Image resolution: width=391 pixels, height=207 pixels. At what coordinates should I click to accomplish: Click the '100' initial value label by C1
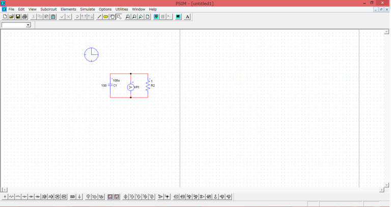104,85
